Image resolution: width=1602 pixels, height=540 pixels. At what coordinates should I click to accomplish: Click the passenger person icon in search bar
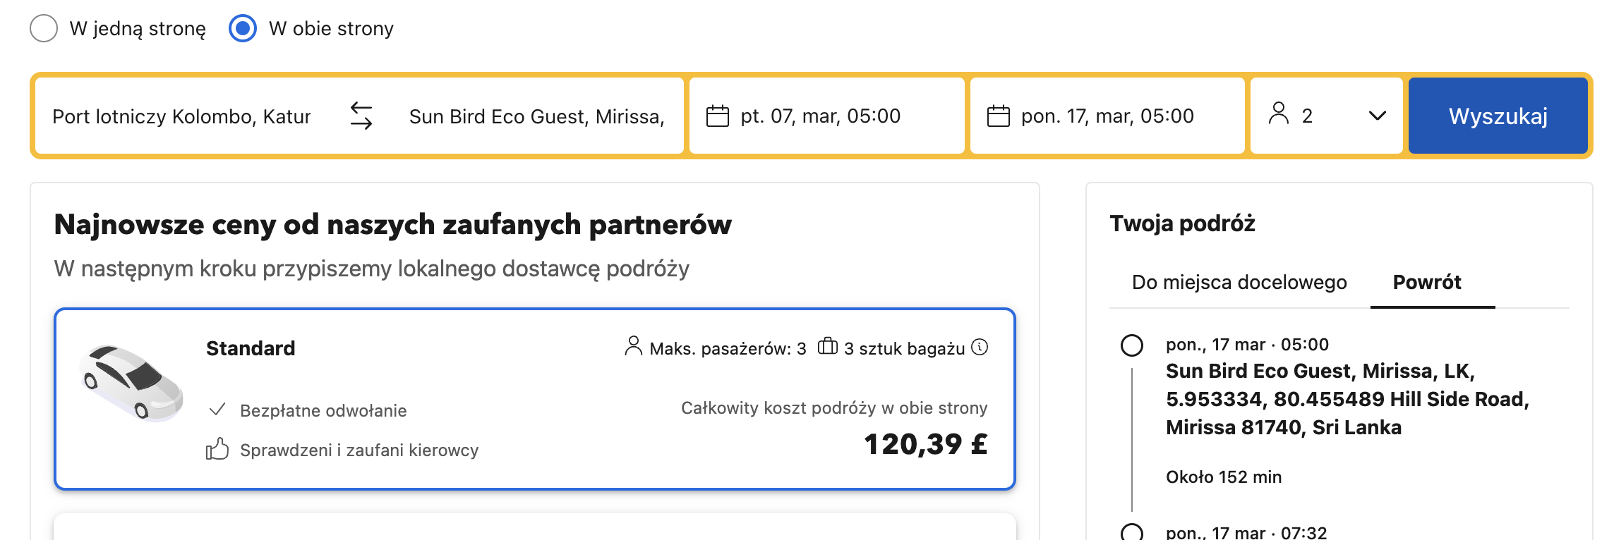coord(1279,113)
